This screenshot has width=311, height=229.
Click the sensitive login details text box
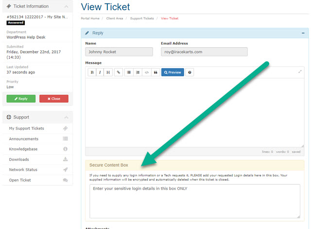195,201
